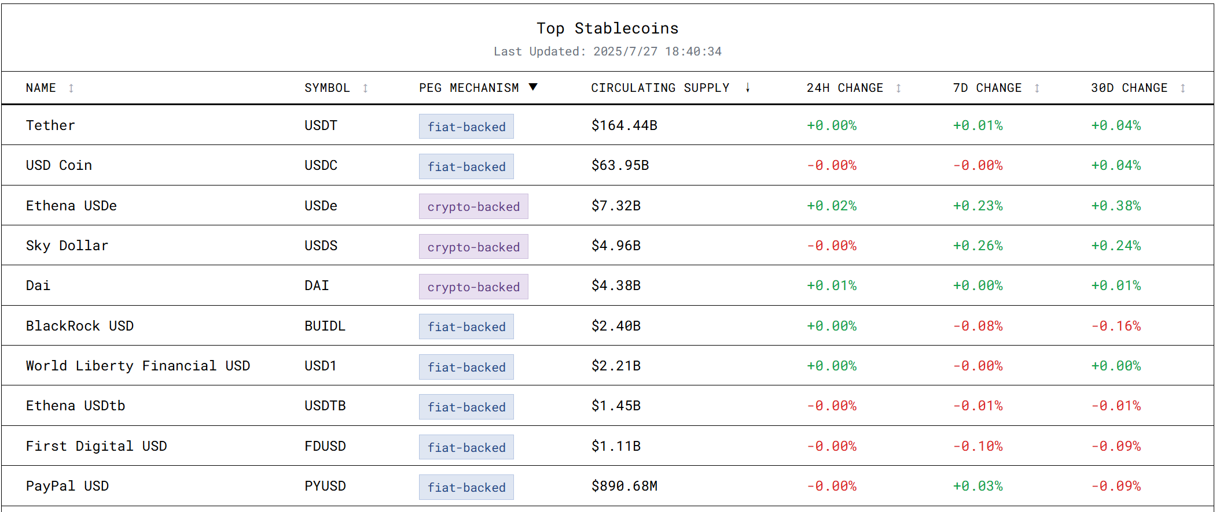1216x512 pixels.
Task: Click sort arrow next to CIRCULATING SUPPLY
Action: point(748,88)
